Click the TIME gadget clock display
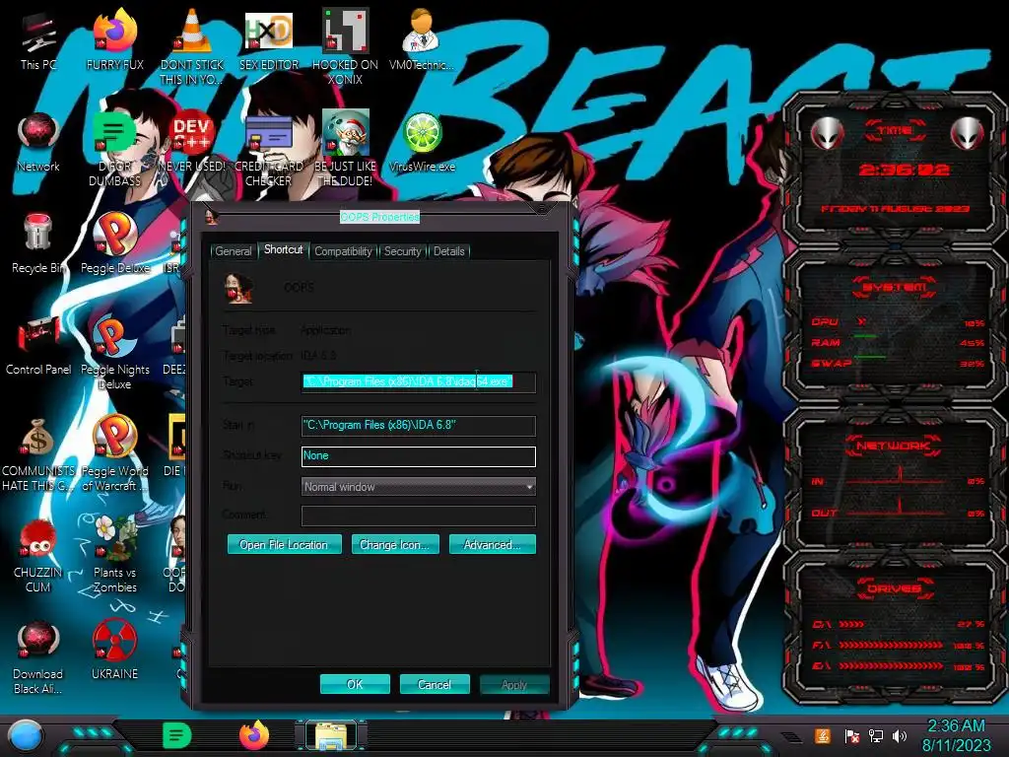Image resolution: width=1009 pixels, height=757 pixels. pos(904,170)
